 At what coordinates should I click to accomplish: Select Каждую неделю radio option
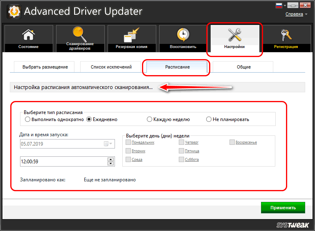(149, 119)
